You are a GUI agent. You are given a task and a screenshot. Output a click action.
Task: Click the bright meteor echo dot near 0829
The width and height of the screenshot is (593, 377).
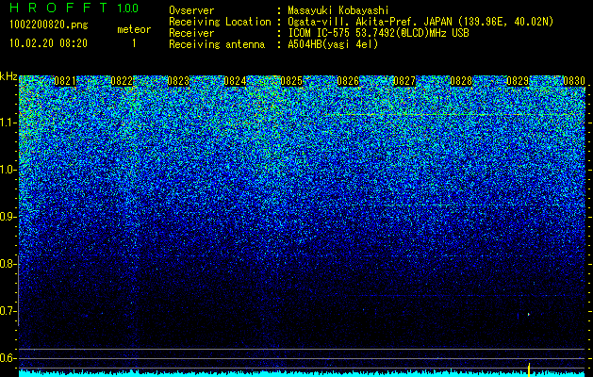[529, 314]
